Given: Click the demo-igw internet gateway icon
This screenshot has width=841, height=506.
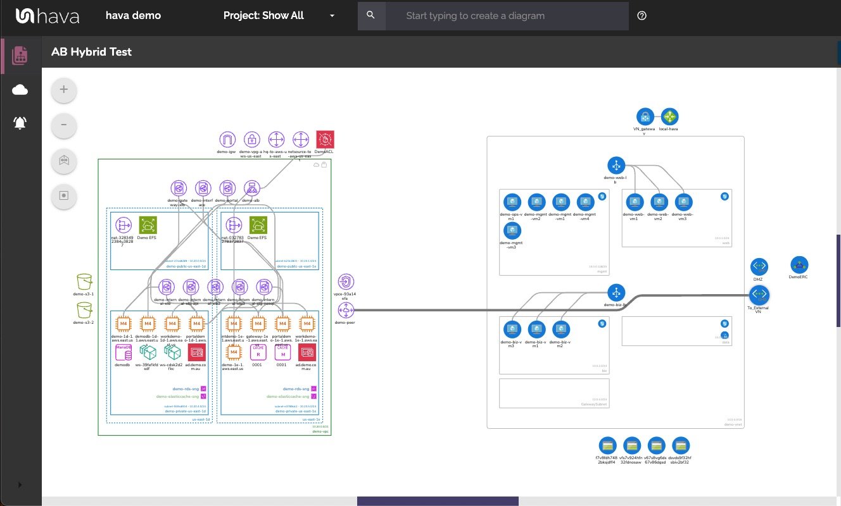Looking at the screenshot, I should (x=227, y=140).
